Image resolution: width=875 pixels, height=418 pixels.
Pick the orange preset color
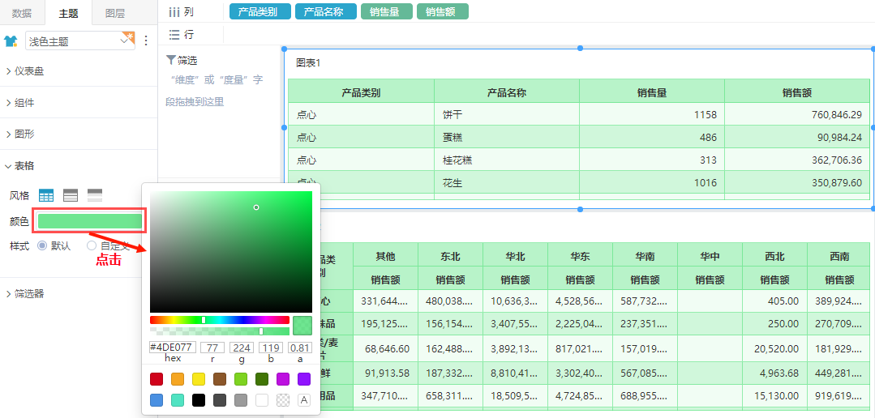(x=178, y=379)
